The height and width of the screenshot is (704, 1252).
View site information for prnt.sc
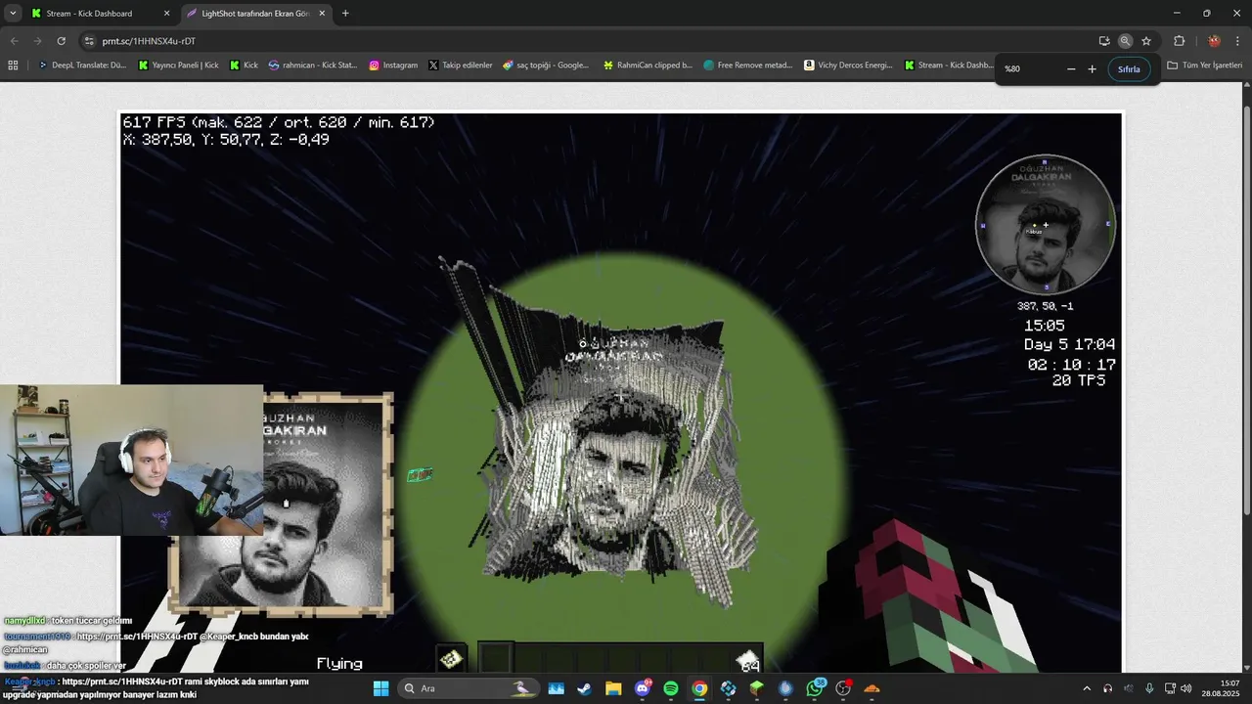tap(89, 41)
